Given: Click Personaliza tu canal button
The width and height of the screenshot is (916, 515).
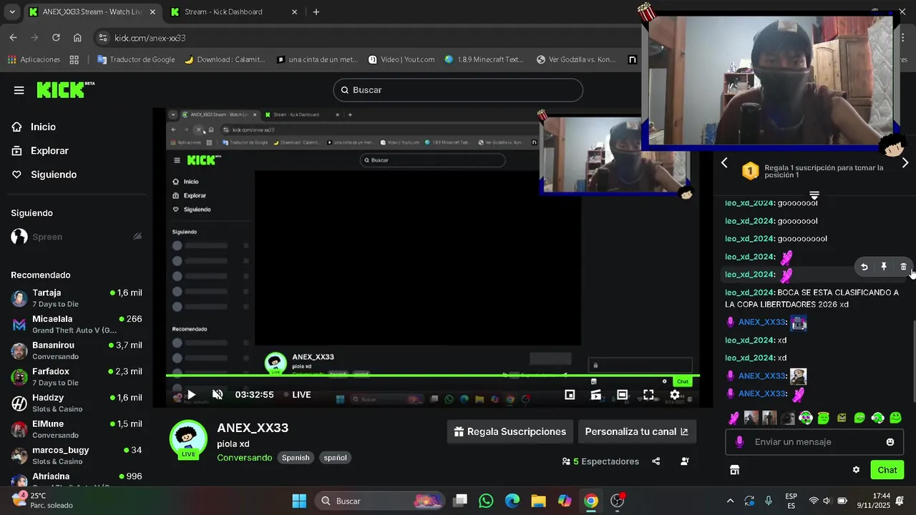Looking at the screenshot, I should coord(637,432).
